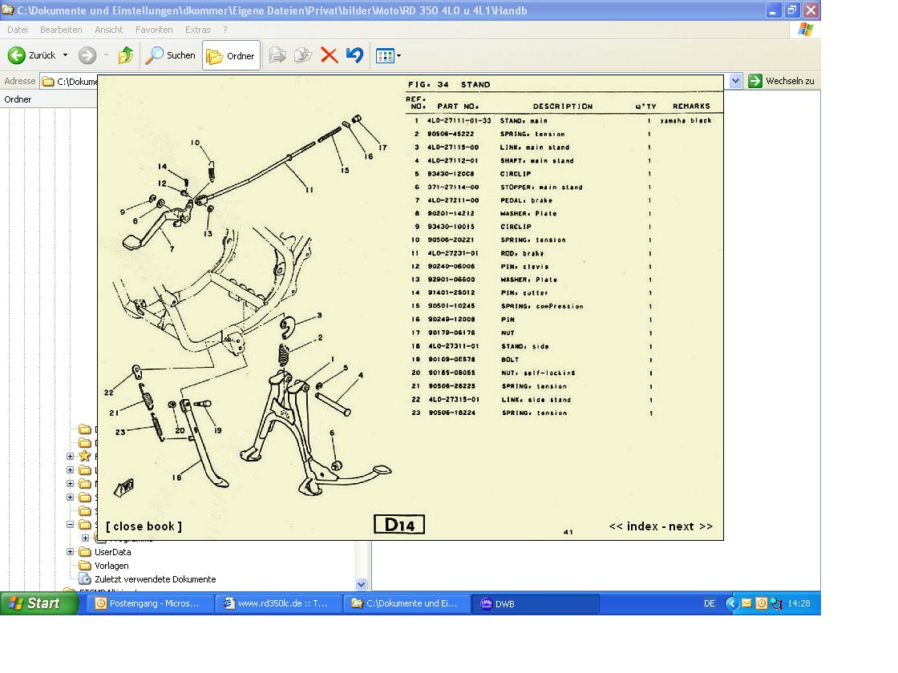The width and height of the screenshot is (898, 673).
Task: Switch to C:\Dokumente und Ei... taskbar window
Action: [x=407, y=604]
